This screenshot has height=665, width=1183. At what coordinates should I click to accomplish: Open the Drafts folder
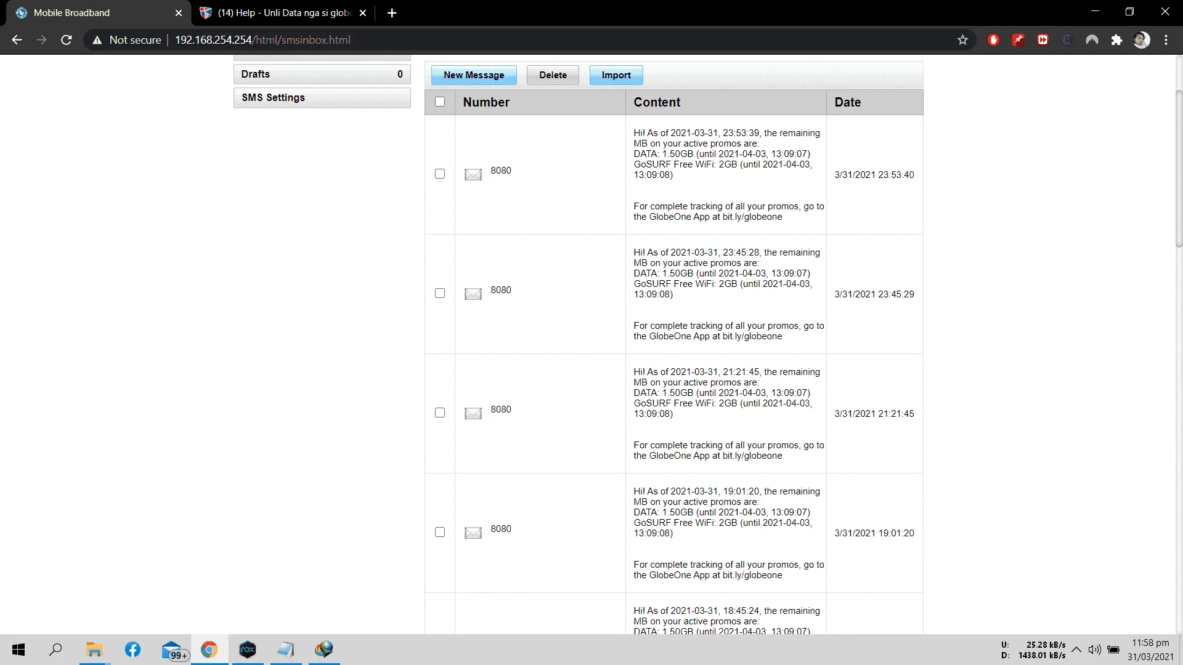tap(322, 74)
